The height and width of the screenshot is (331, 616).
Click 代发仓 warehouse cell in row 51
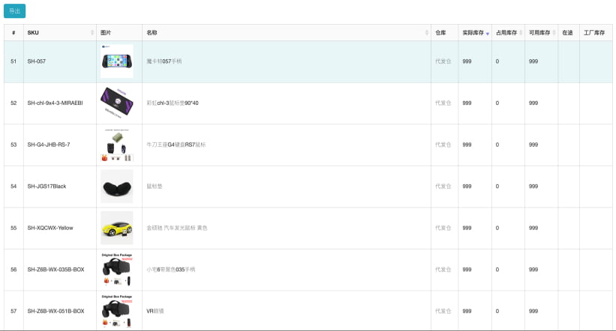[x=443, y=61]
